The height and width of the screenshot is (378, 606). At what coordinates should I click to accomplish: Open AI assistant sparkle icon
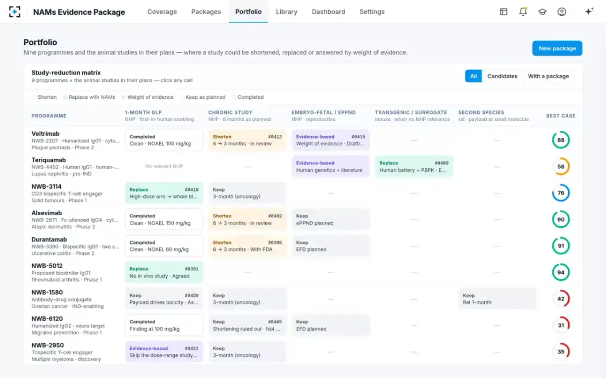[589, 12]
